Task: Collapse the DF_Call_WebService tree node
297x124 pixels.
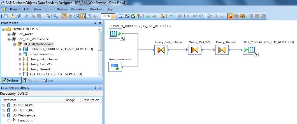Action: [14, 44]
